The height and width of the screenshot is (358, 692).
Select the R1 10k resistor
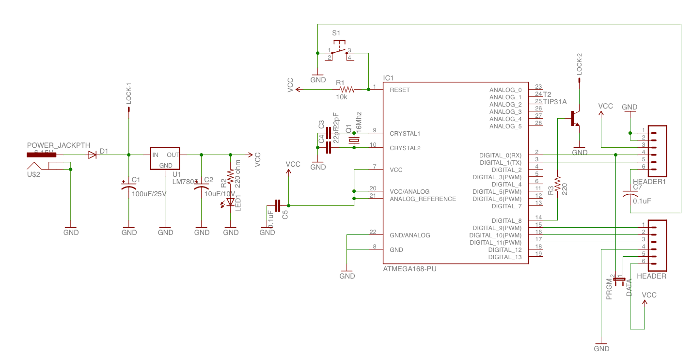click(347, 89)
